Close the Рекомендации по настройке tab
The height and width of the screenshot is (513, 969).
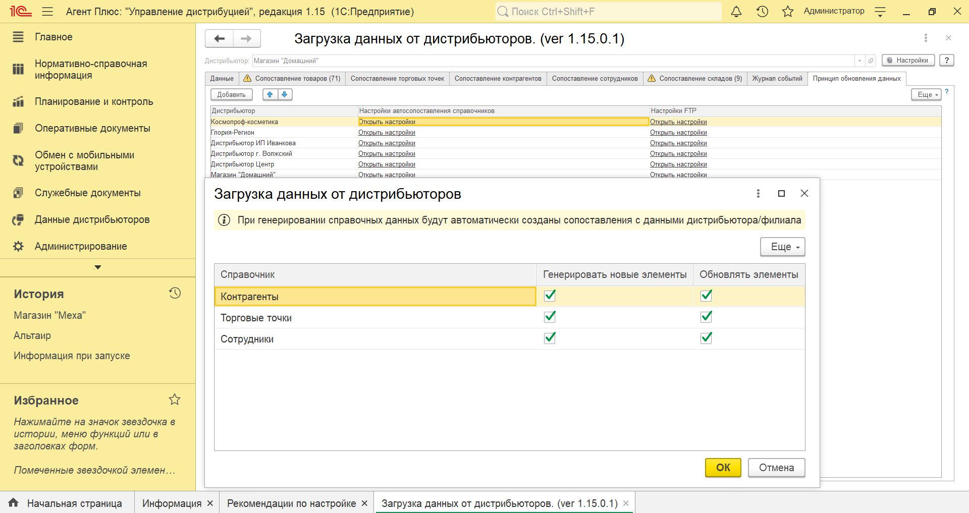[364, 503]
